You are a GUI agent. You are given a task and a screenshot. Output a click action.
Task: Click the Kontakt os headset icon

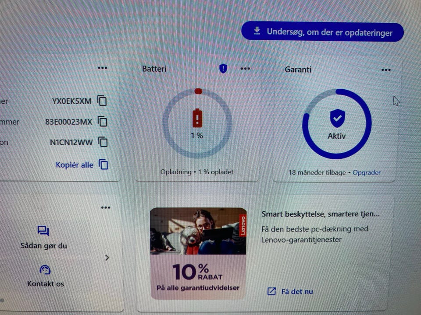click(45, 270)
